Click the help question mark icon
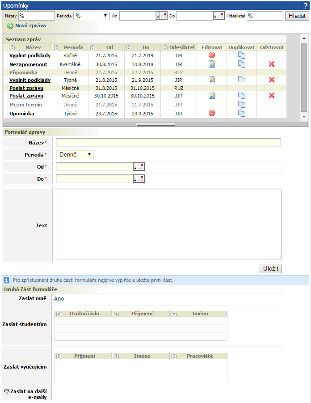Viewport: 311px width, 403px height. 305,6
